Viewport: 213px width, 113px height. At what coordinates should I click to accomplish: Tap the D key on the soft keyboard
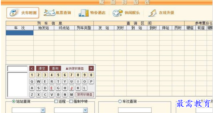pos(45,88)
